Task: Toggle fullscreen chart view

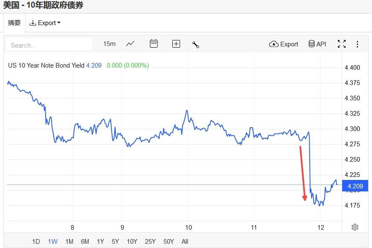Action: (x=342, y=44)
